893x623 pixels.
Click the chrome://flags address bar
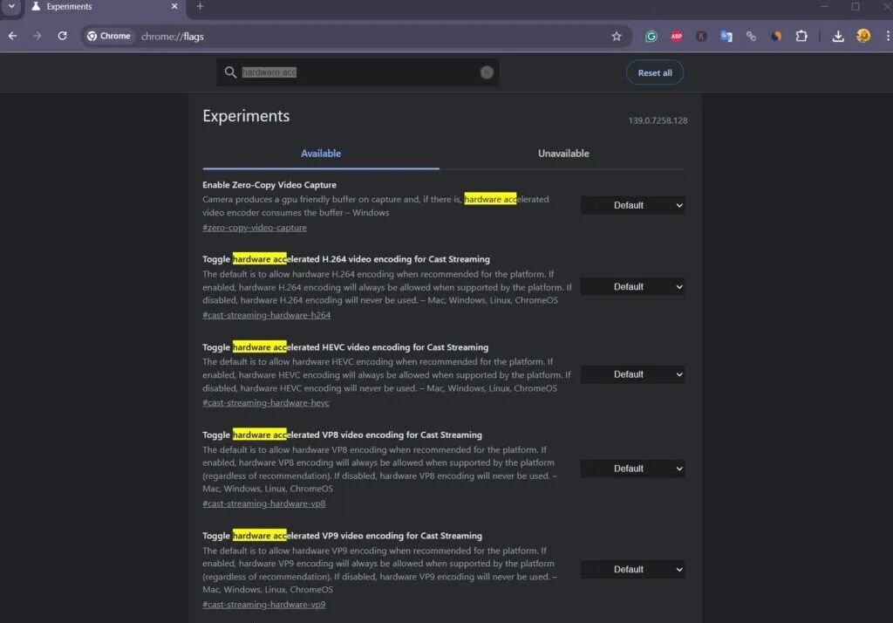click(x=357, y=37)
